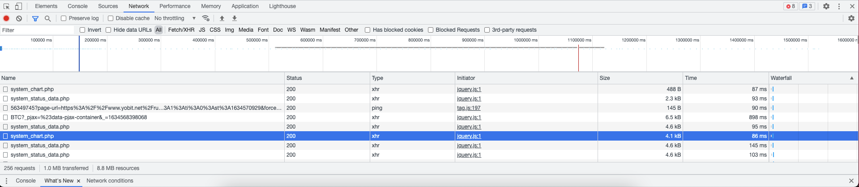The height and width of the screenshot is (187, 859).
Task: Enable the Preserve log checkbox
Action: pyautogui.click(x=64, y=18)
